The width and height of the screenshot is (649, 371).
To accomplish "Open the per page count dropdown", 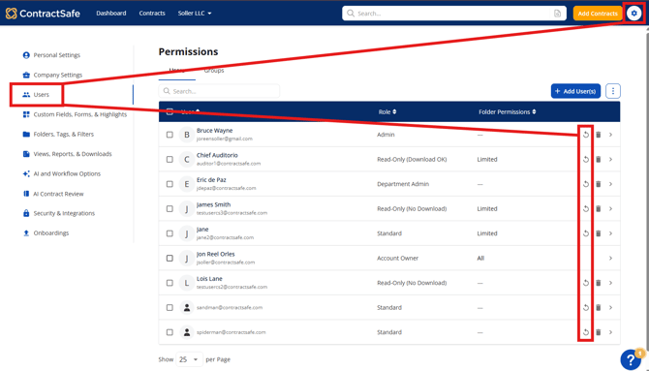I will click(x=189, y=359).
